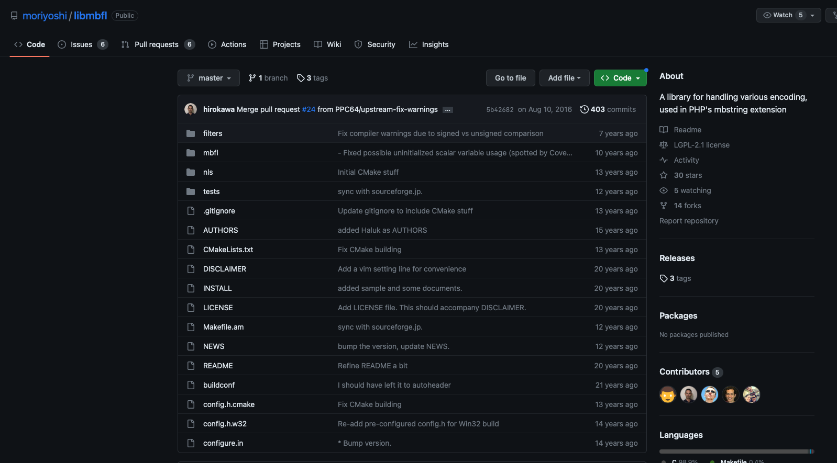The image size is (837, 463).
Task: Open commit hash 5b42682
Action: click(500, 110)
